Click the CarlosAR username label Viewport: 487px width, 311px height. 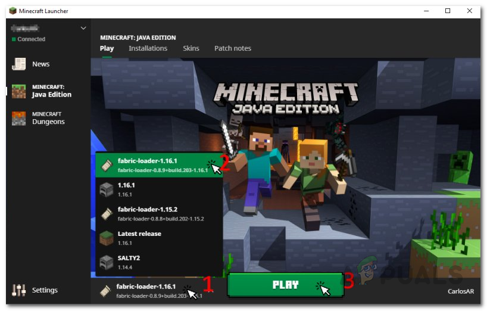pos(461,291)
